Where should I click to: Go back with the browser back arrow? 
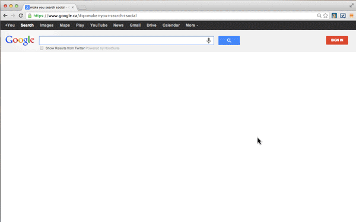click(x=5, y=15)
